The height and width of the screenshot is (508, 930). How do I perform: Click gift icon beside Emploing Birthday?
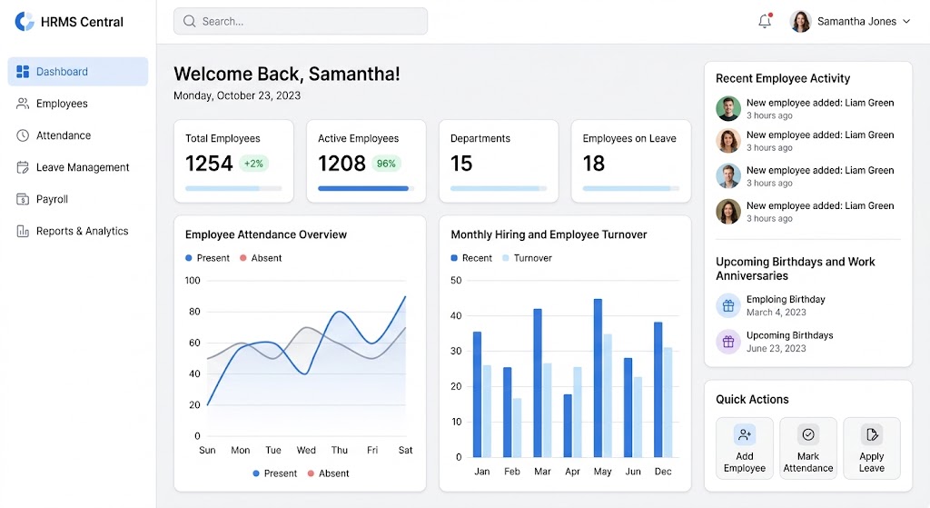[x=728, y=305]
